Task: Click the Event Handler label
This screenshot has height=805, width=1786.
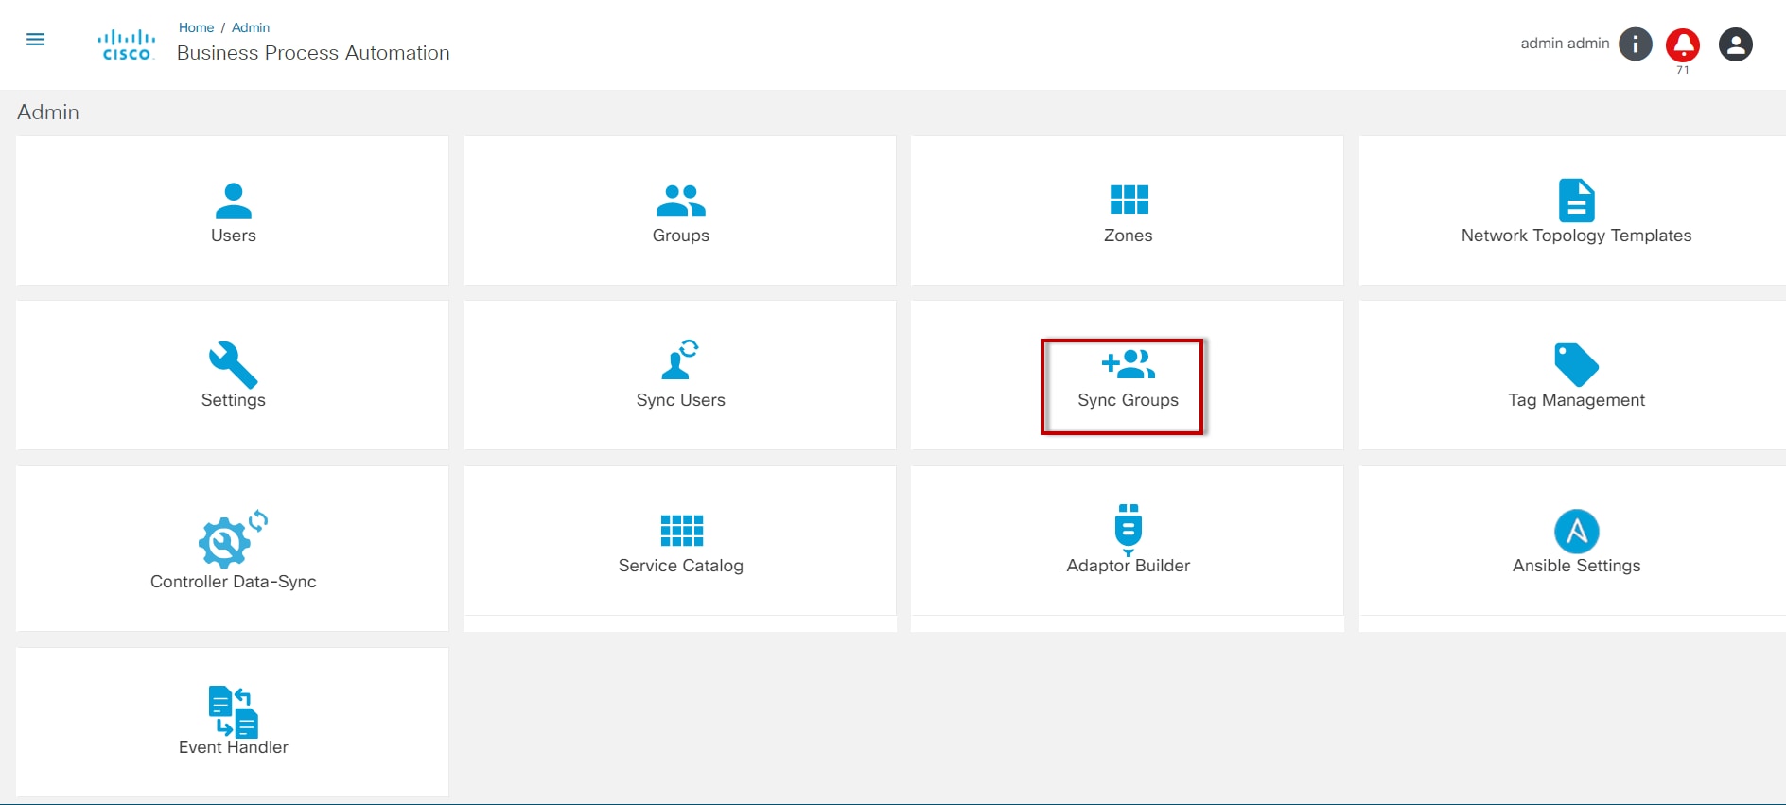Action: click(234, 747)
